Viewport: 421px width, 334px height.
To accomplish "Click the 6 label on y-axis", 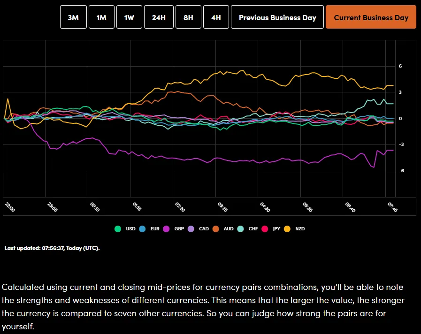I will [400, 67].
